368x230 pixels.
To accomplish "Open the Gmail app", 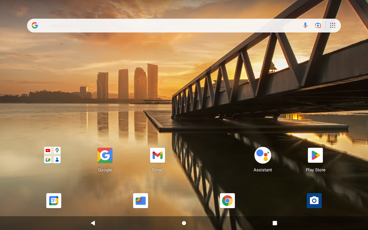I will 158,155.
